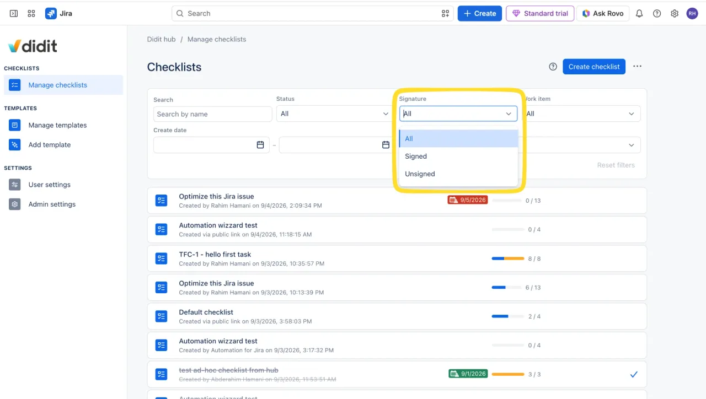
Task: Click the Standard trial button
Action: click(540, 13)
